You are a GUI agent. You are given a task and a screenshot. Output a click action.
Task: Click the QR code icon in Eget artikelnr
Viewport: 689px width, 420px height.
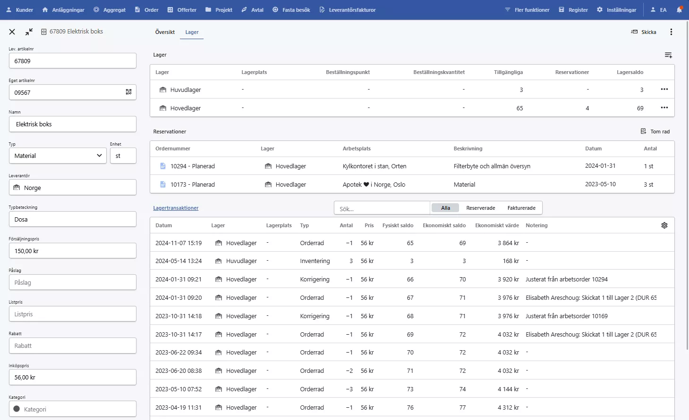point(128,92)
